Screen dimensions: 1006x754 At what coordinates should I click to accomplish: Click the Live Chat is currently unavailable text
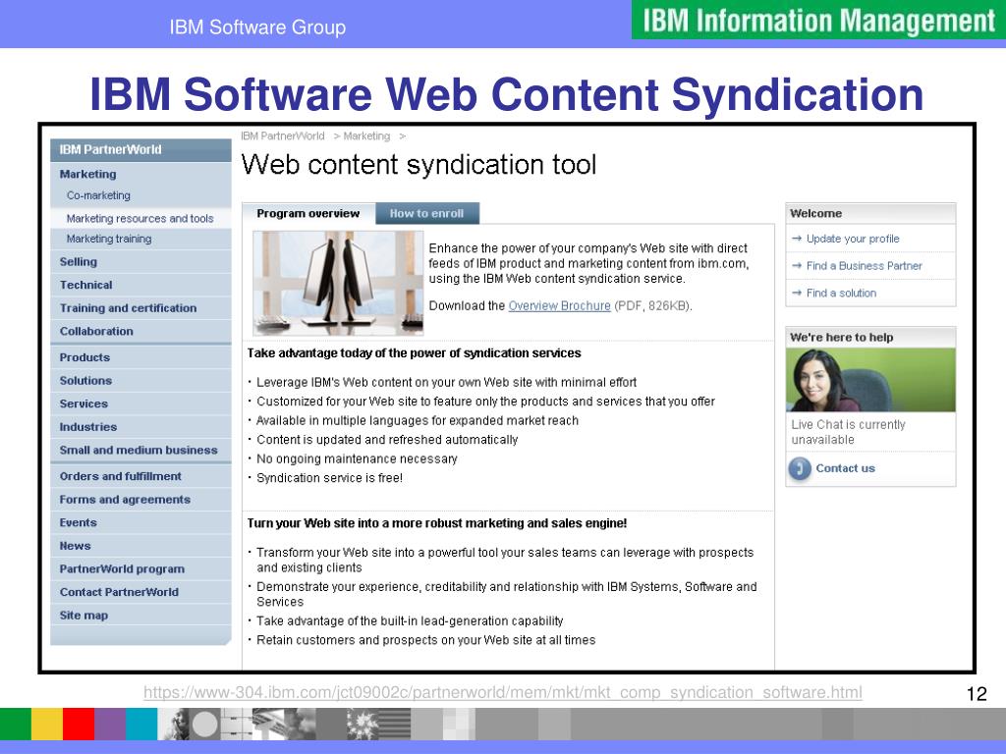[x=848, y=432]
